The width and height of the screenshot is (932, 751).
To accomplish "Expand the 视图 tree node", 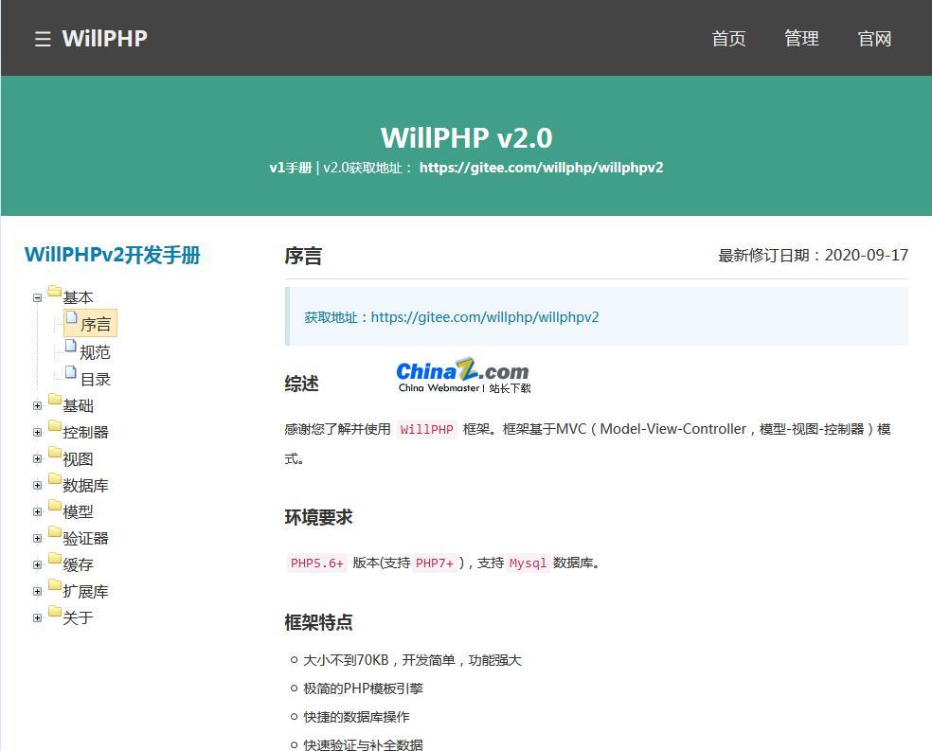I will point(38,459).
